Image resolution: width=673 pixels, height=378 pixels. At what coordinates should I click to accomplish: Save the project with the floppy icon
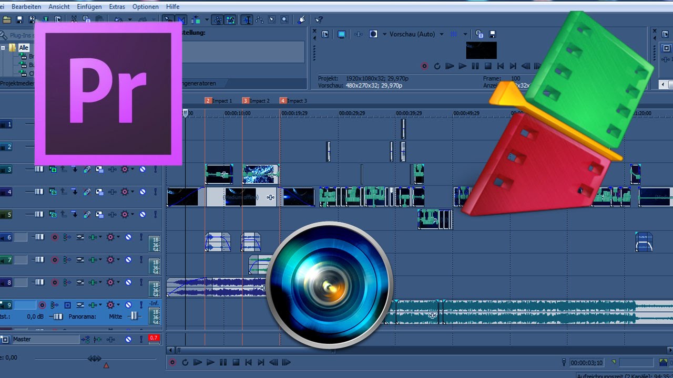point(19,19)
